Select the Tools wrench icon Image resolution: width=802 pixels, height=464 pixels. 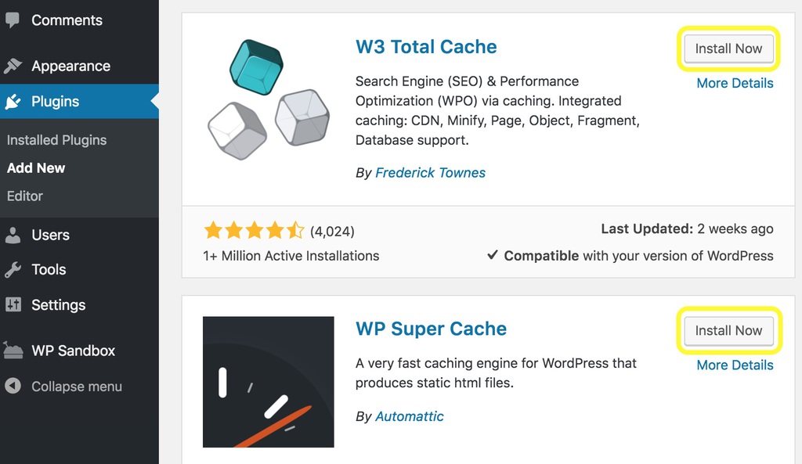(x=13, y=269)
